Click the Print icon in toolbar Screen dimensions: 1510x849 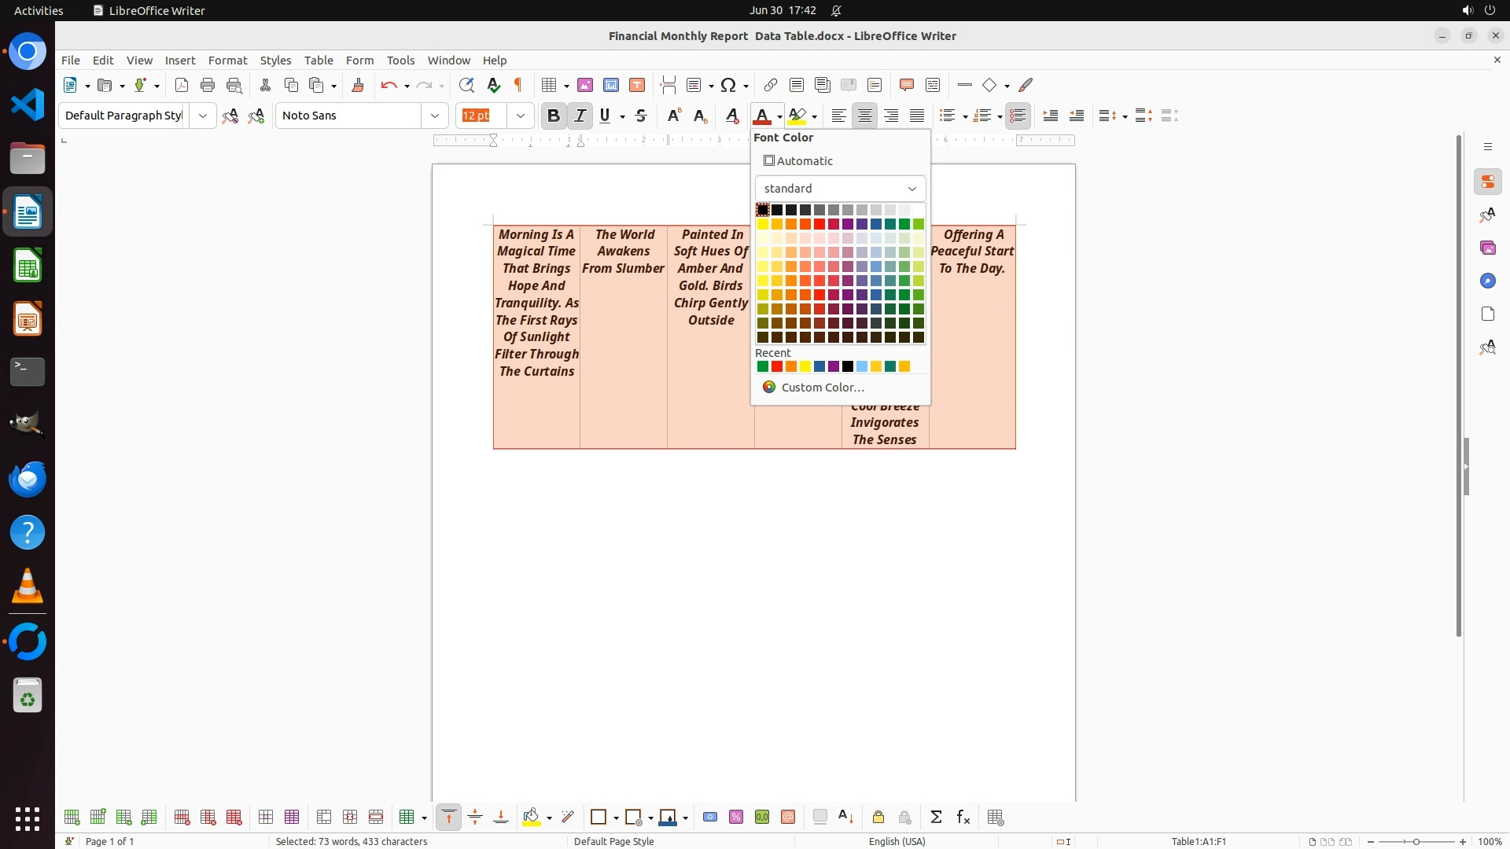coord(208,85)
